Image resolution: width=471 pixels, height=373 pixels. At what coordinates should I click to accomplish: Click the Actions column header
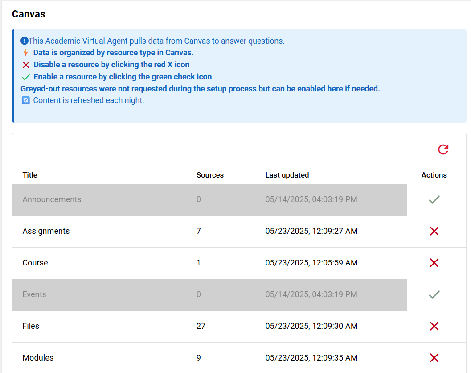click(x=434, y=175)
